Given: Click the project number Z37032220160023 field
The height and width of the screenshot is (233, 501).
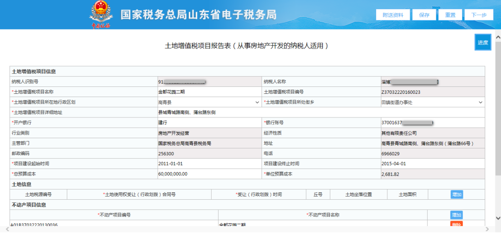Looking at the screenshot, I should point(431,92).
